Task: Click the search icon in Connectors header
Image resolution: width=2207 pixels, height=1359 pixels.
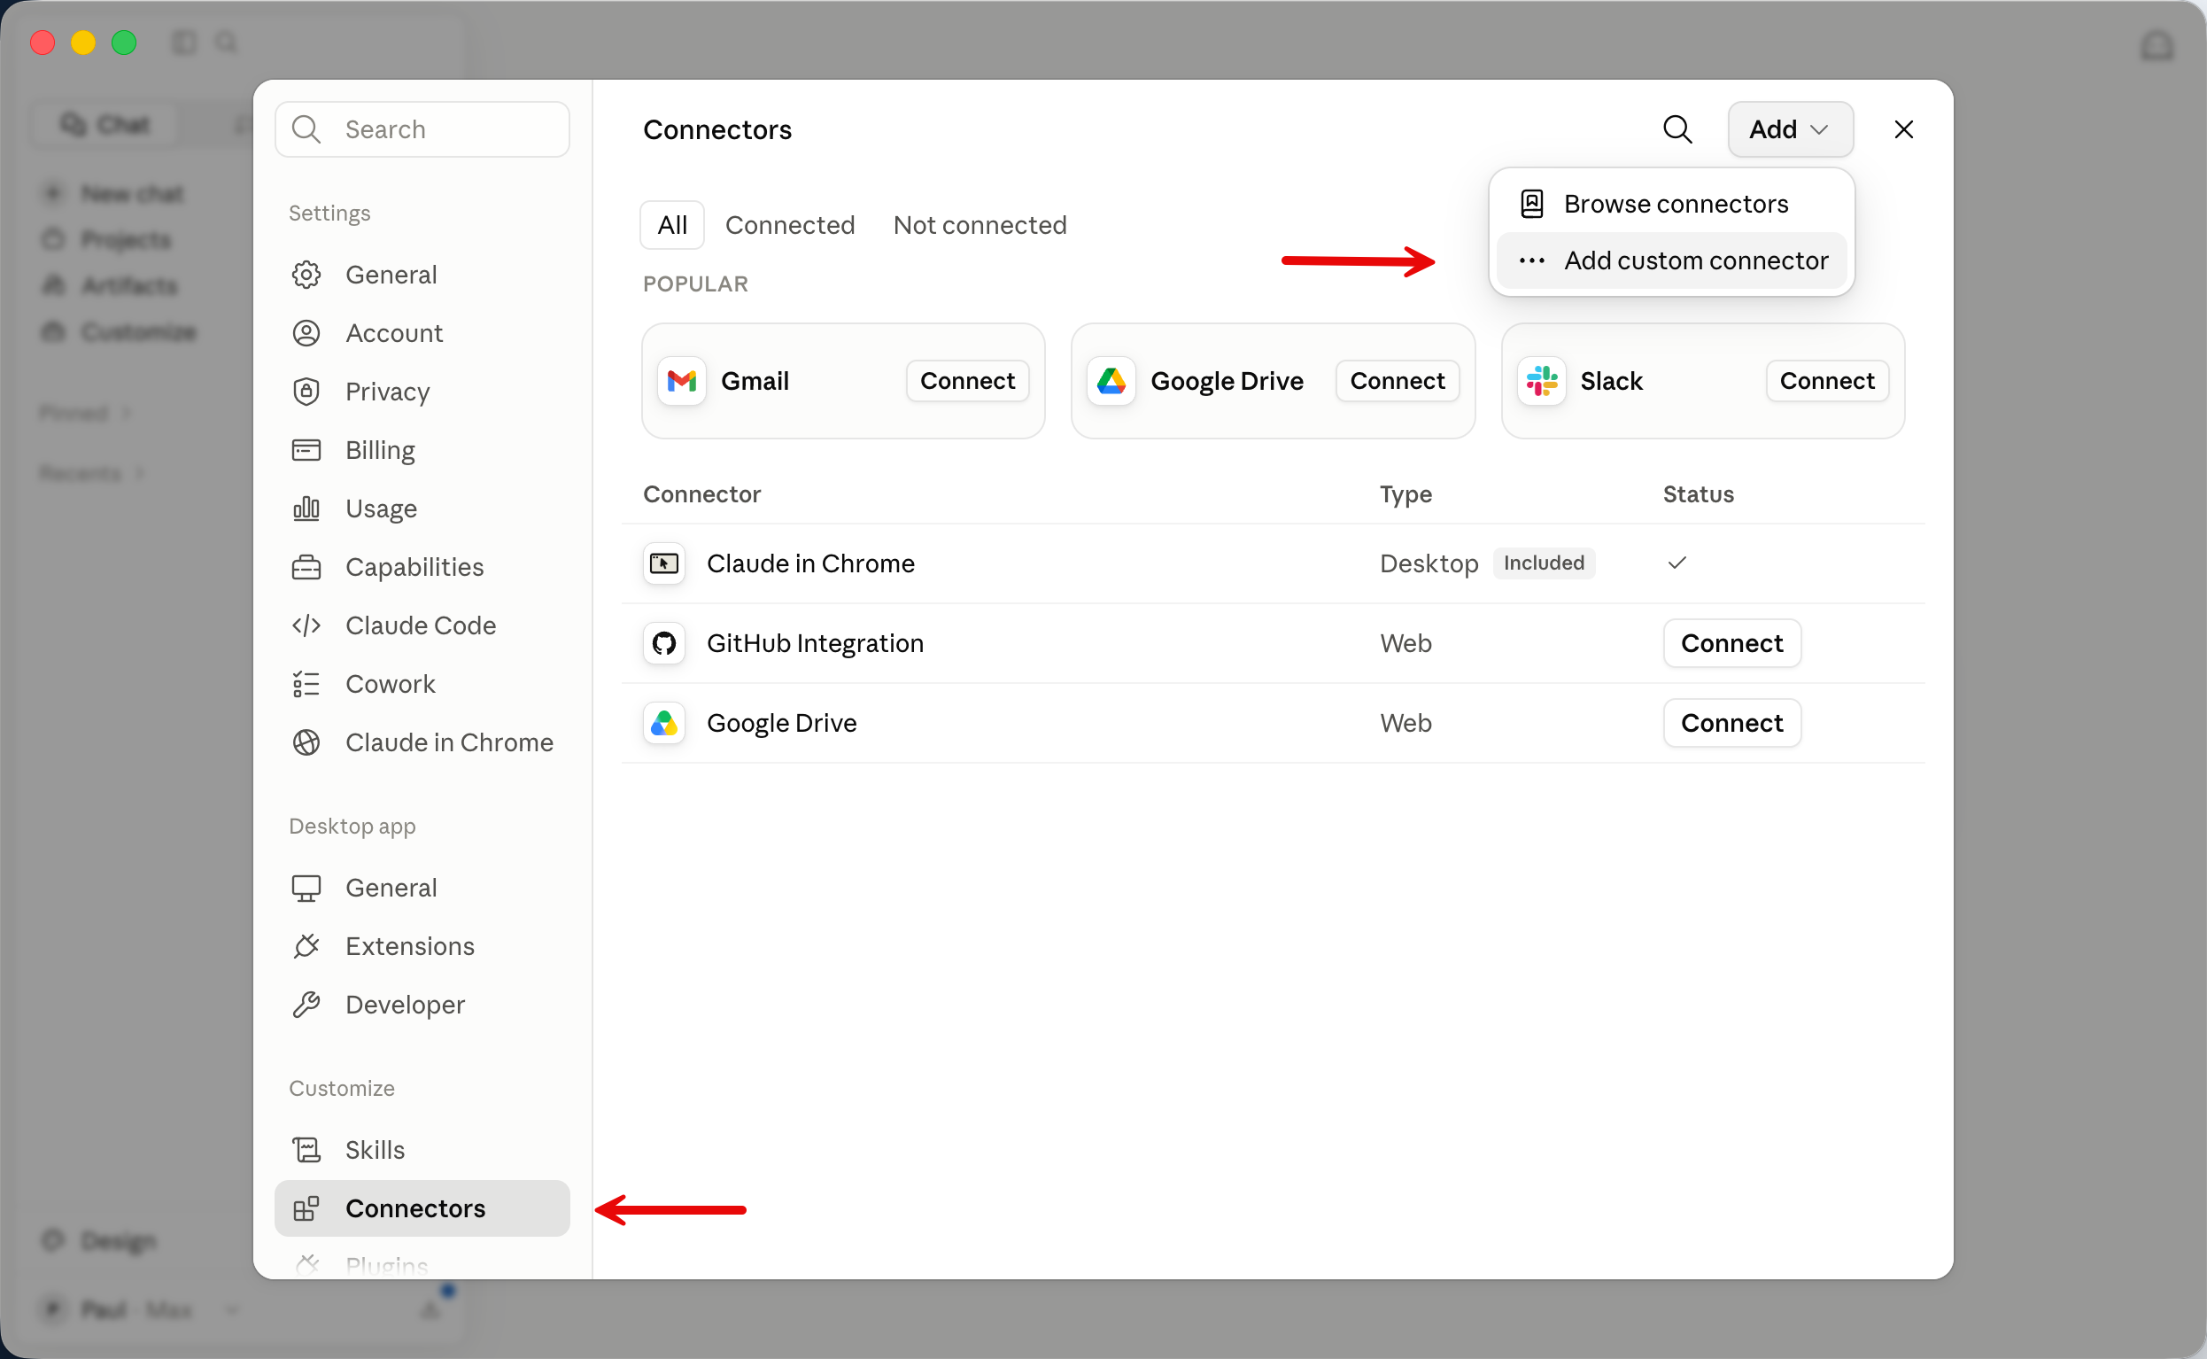Action: 1677,129
